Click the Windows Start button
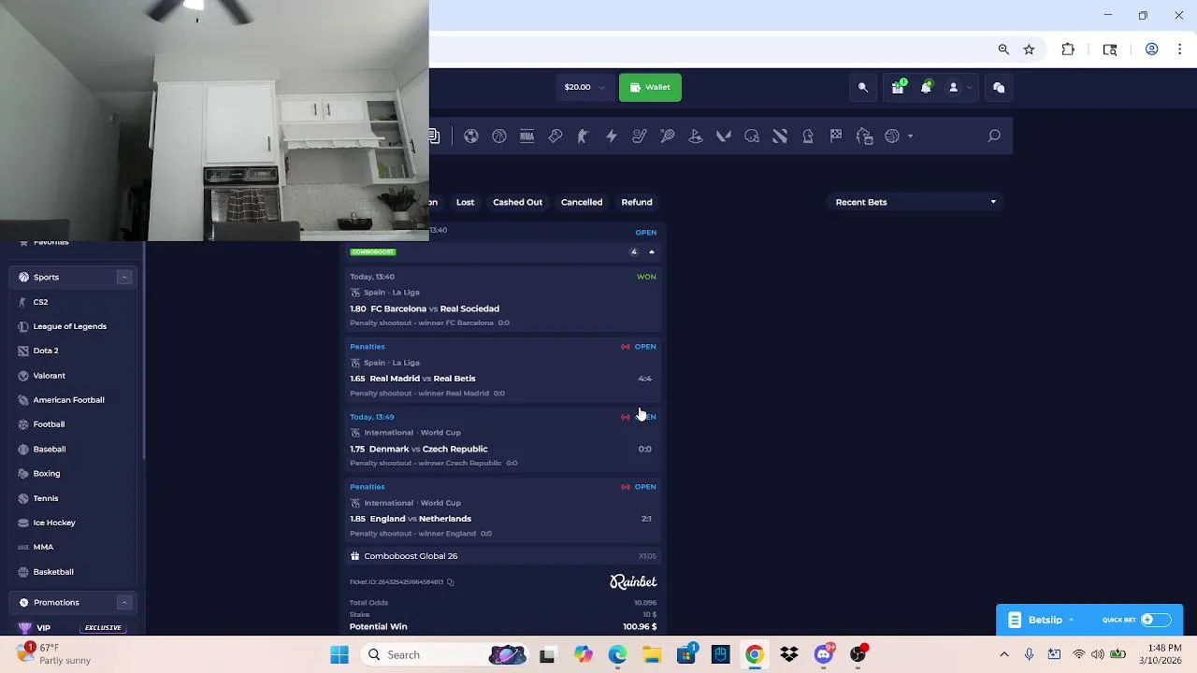This screenshot has width=1197, height=673. [x=339, y=655]
